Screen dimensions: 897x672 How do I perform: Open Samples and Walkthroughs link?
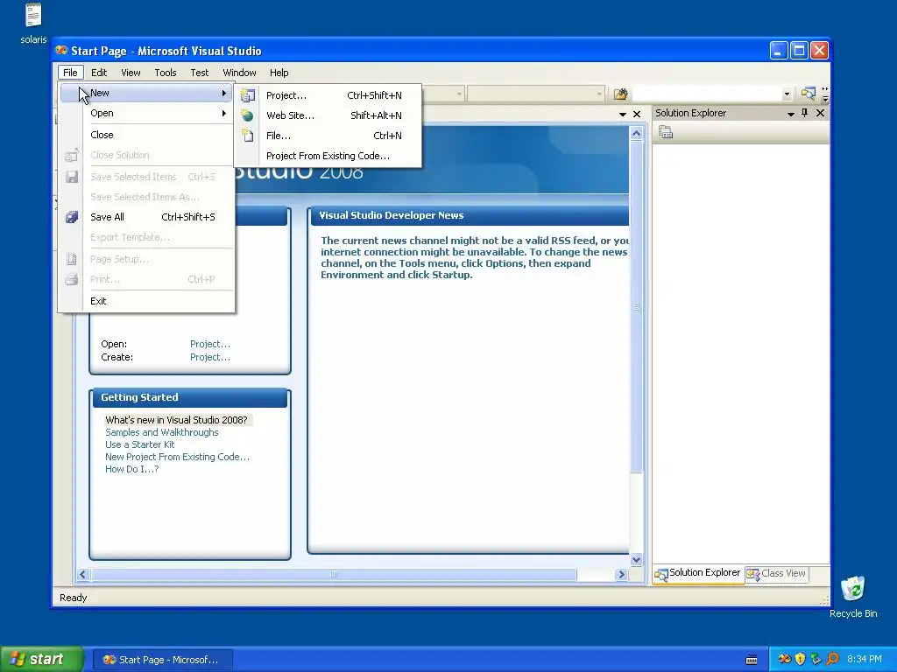click(162, 432)
